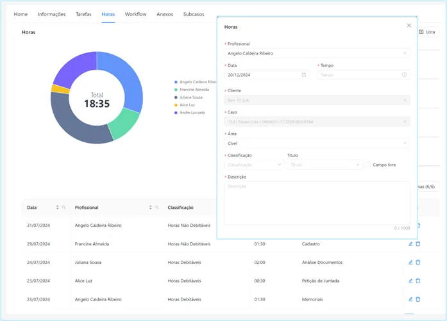Search the Data column with magnifier icon

tap(64, 208)
